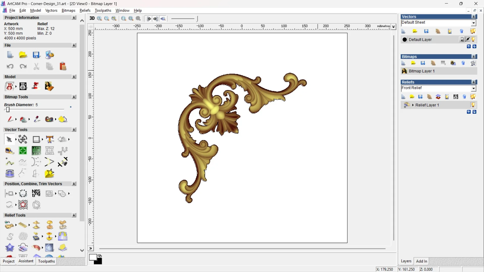Expand Relief Layer 1 contents
The height and width of the screenshot is (272, 484).
pyautogui.click(x=413, y=105)
